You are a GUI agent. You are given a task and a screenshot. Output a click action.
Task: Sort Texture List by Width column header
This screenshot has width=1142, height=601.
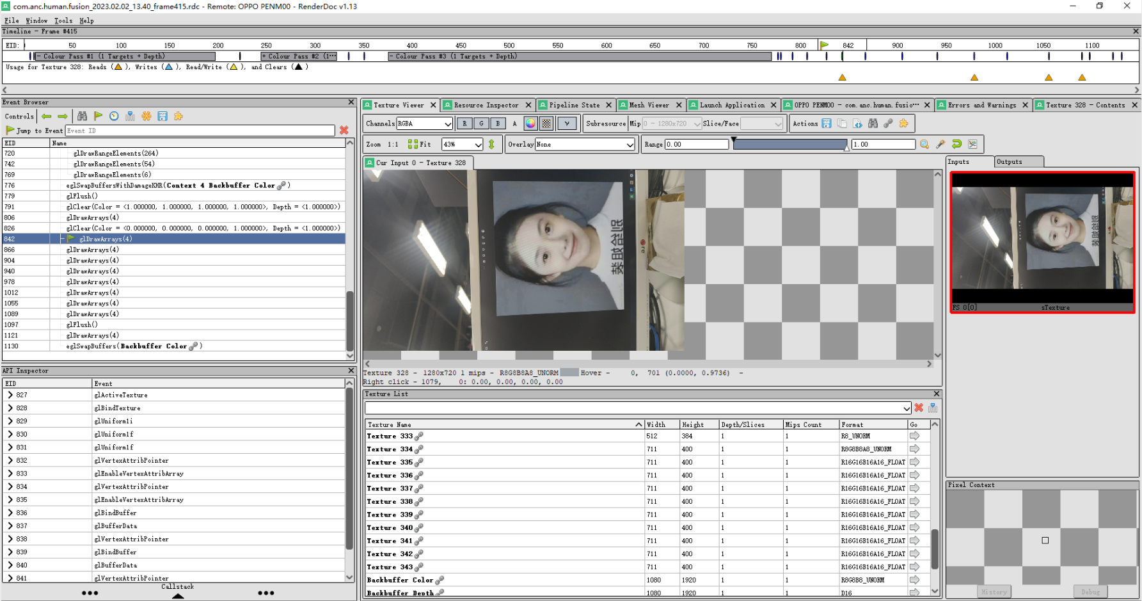(x=661, y=424)
